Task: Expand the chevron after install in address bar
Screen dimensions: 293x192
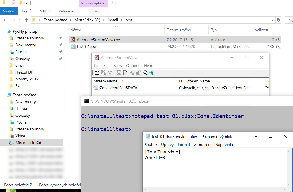Action: 122,20
